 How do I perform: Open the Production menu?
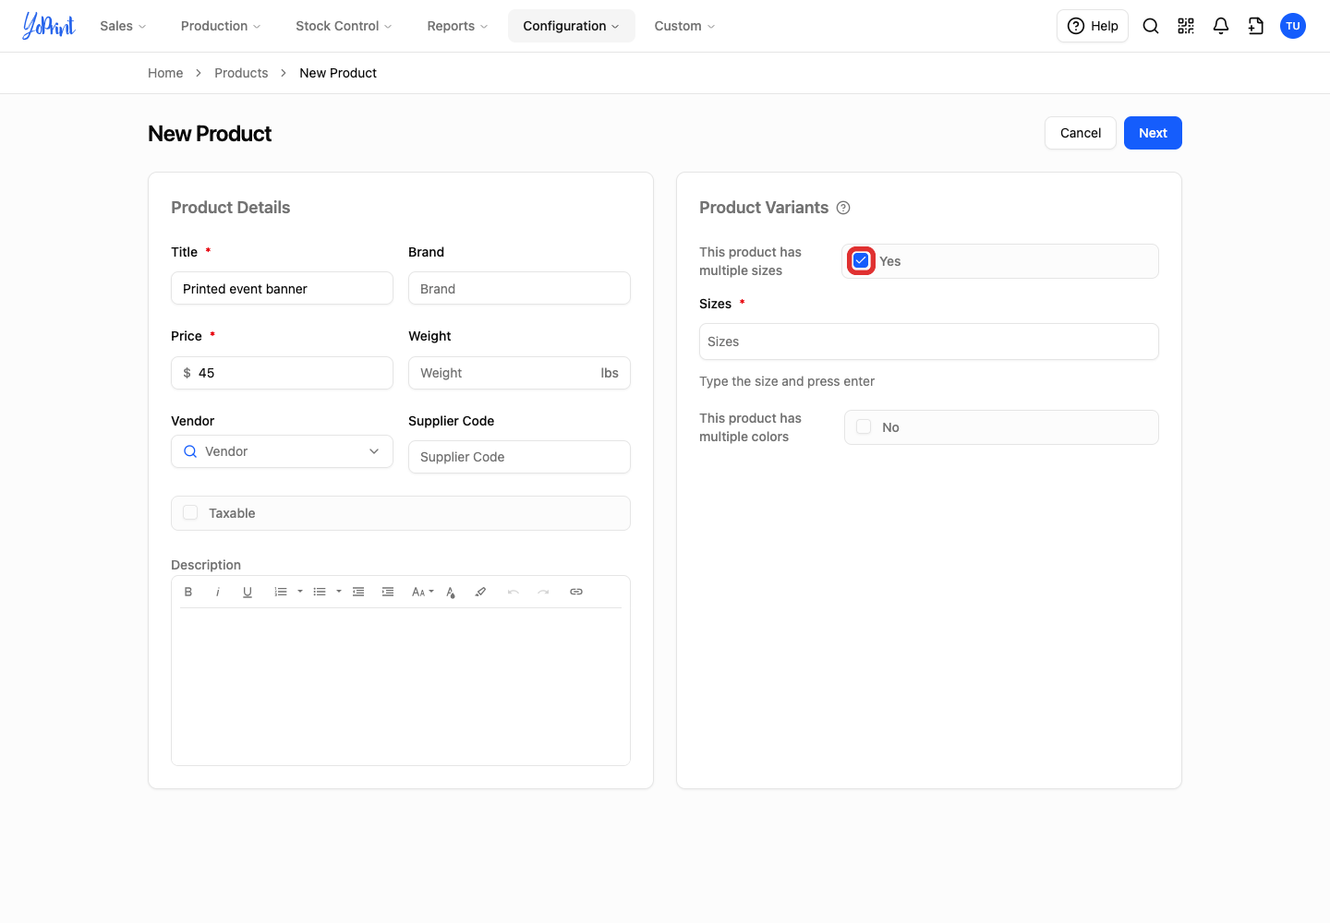221,26
